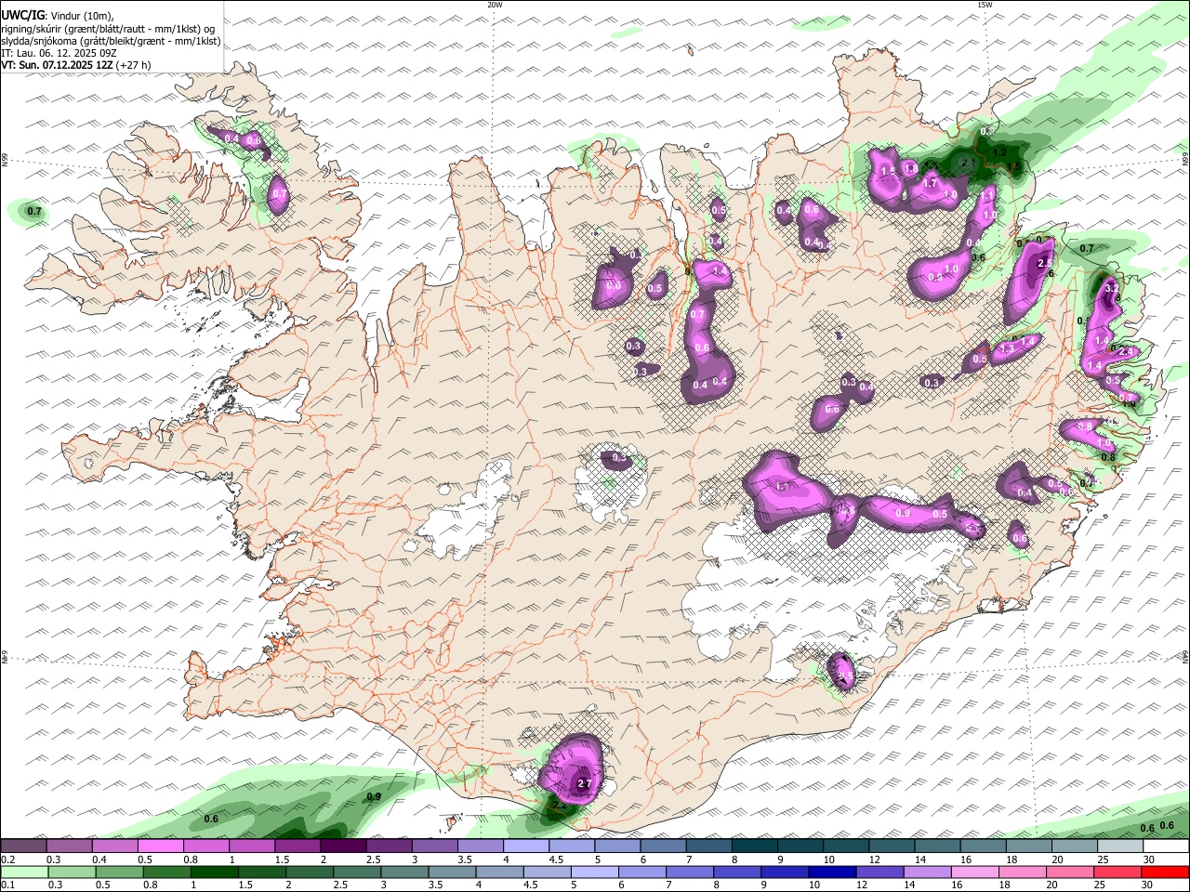Select the pink 20 swatch in bottom legend row
Viewport: 1190px width, 892px height.
pyautogui.click(x=1070, y=872)
